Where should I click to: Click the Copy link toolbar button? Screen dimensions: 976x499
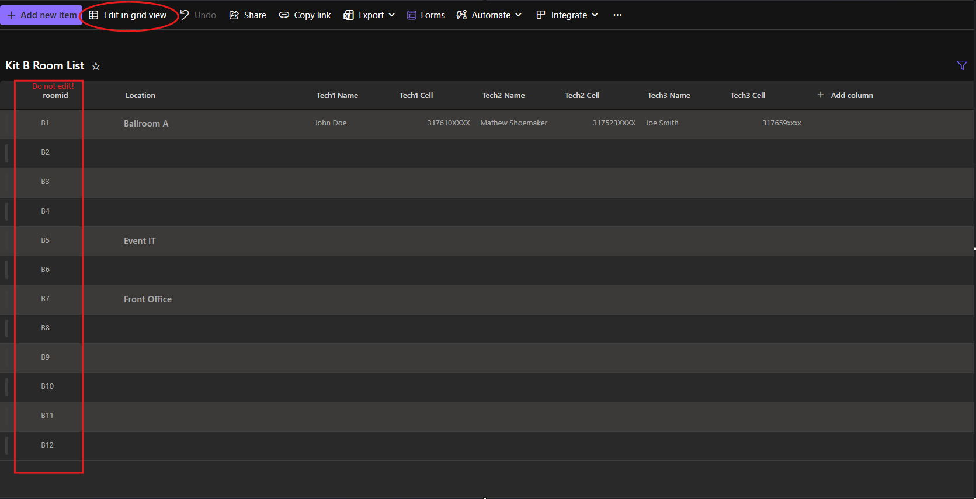(305, 15)
